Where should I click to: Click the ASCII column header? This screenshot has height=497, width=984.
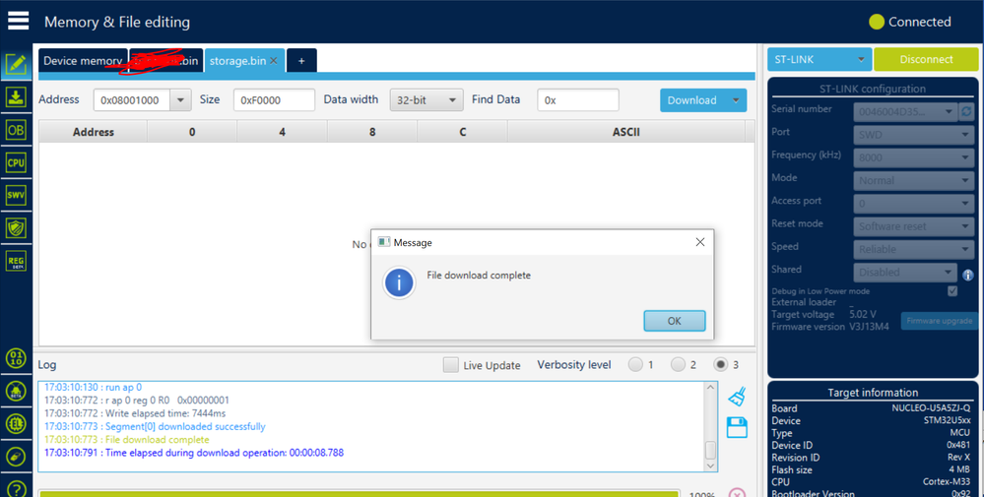(x=626, y=132)
